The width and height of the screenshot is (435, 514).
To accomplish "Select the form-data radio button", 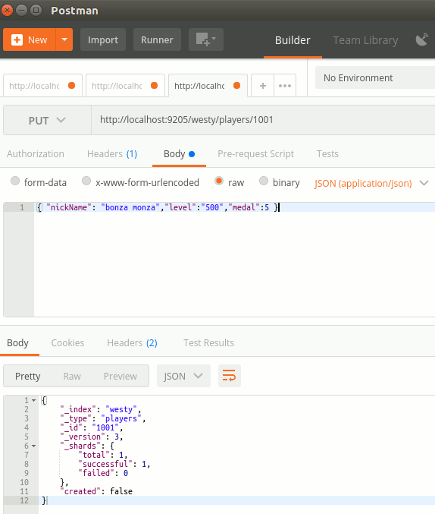I will click(x=15, y=181).
